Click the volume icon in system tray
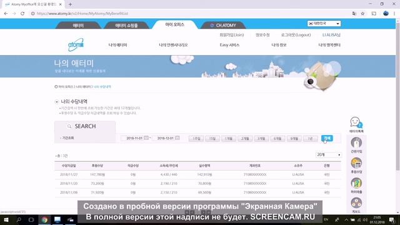 tap(365, 219)
